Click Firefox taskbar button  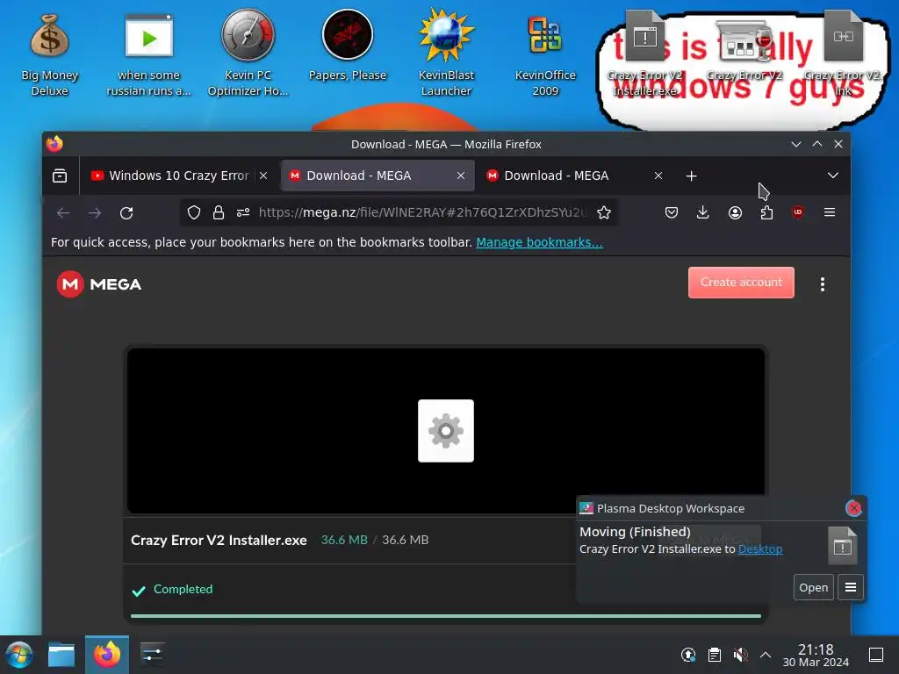(x=107, y=655)
